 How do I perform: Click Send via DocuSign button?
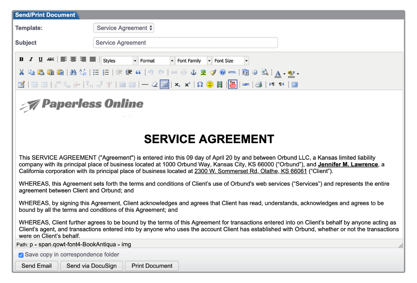tap(91, 266)
